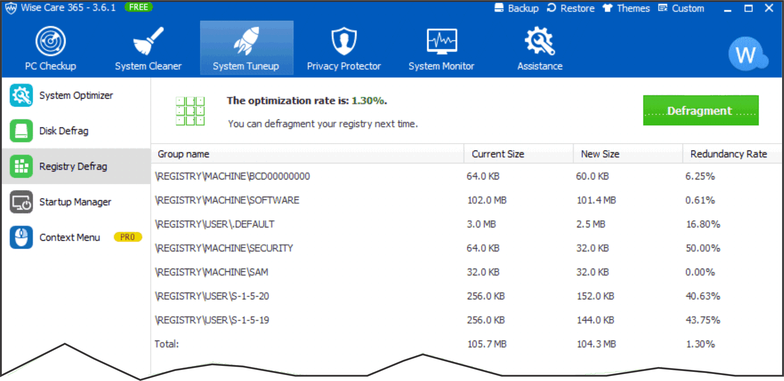Click the Backup toolbar item
Image resolution: width=784 pixels, height=381 pixels.
pos(516,8)
